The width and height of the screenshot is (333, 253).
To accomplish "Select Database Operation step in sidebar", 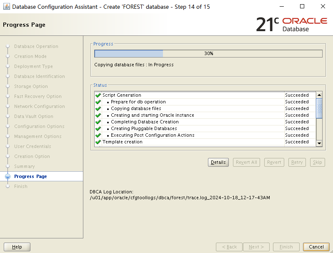I will point(36,46).
